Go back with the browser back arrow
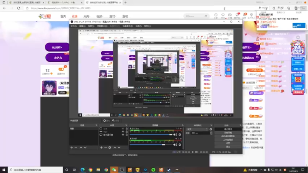Viewport: 308px width, 173px height. (x=5, y=8)
